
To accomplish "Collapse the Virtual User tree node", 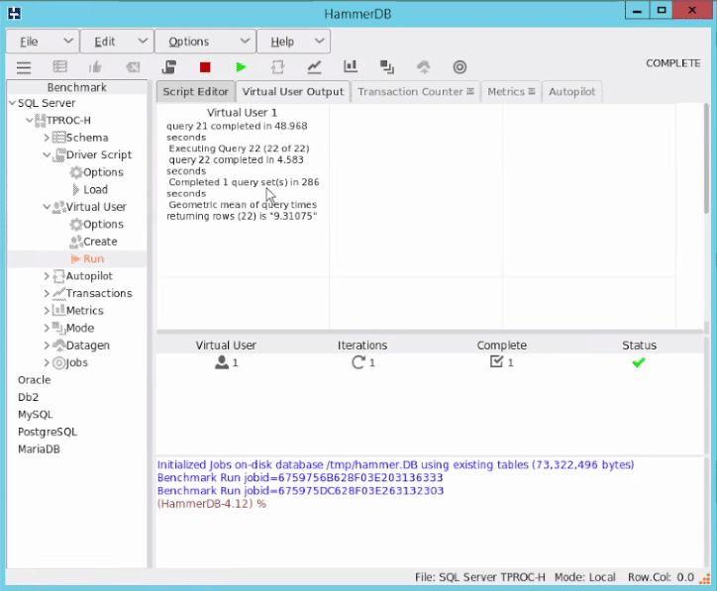I will (x=47, y=207).
